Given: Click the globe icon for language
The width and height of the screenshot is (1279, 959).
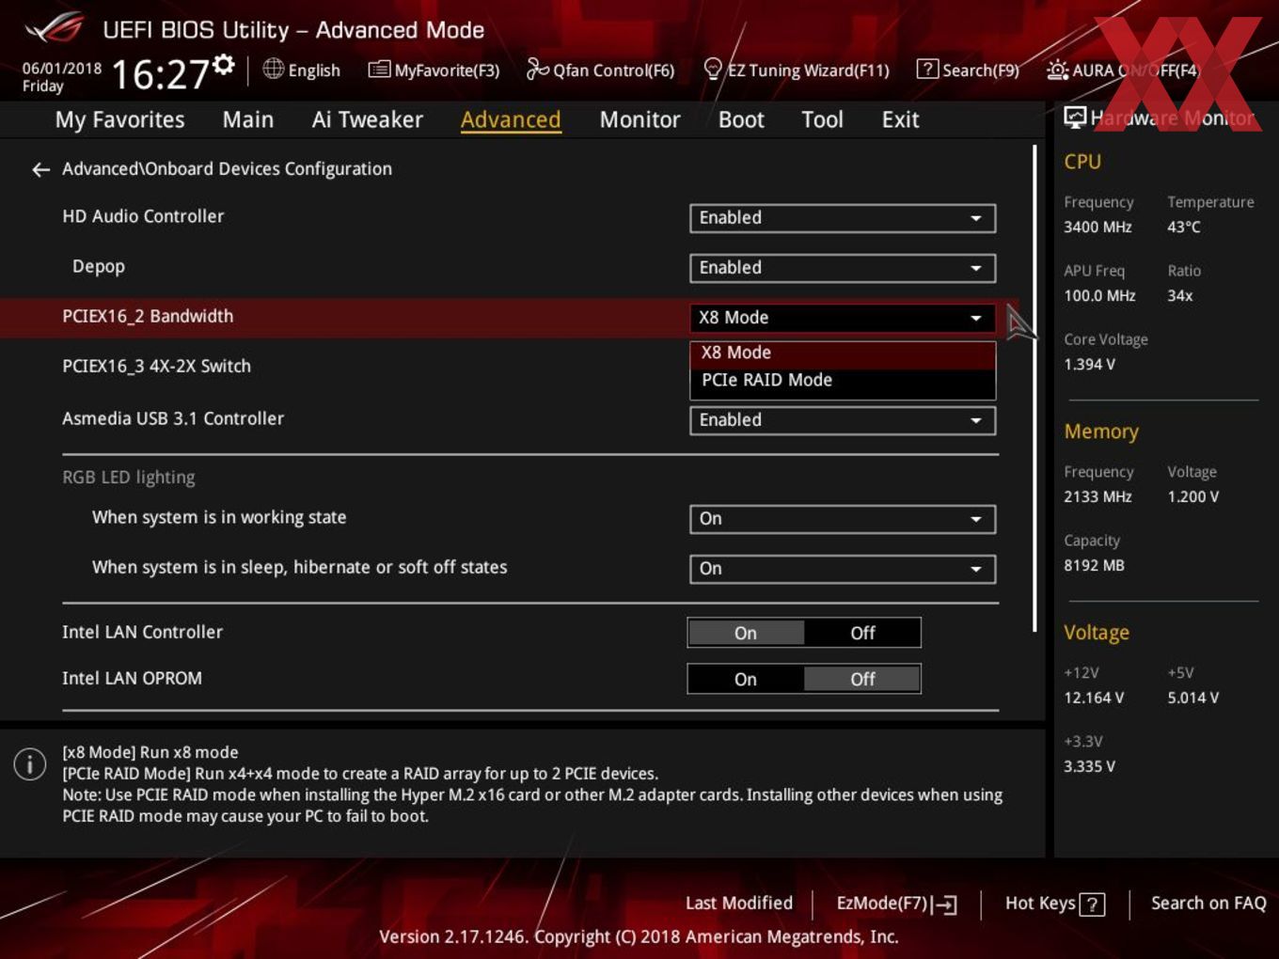Looking at the screenshot, I should 274,69.
